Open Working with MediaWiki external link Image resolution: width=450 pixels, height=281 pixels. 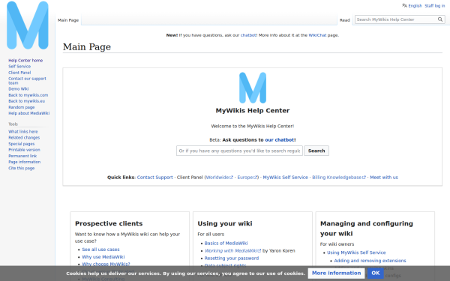click(232, 251)
